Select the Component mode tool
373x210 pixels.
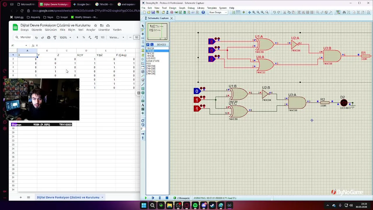[143, 30]
